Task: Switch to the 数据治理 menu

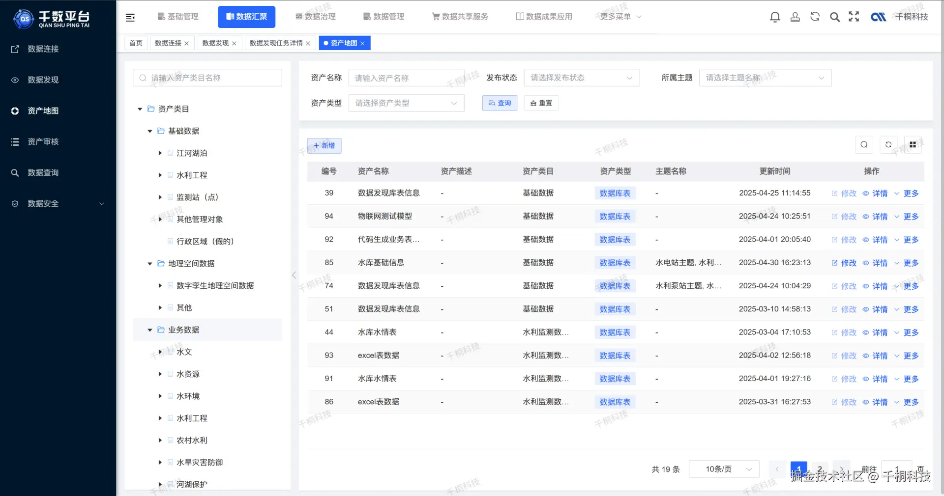Action: point(315,16)
